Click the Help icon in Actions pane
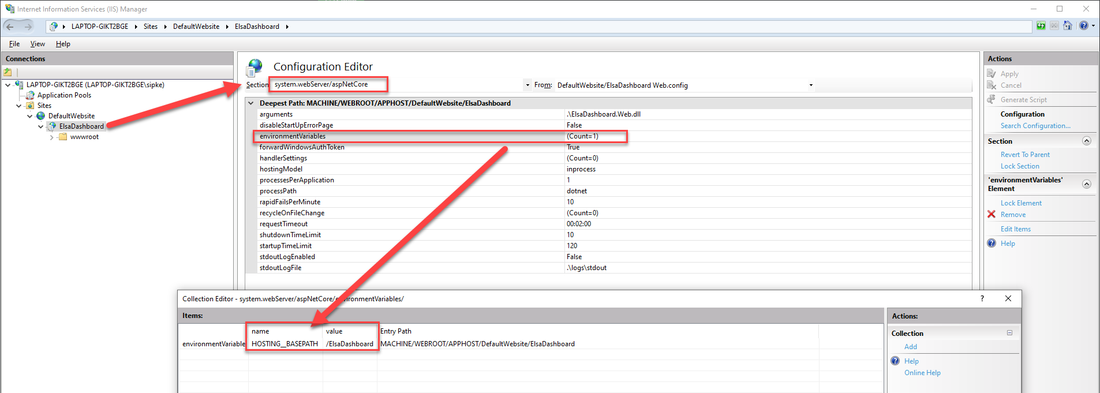This screenshot has width=1100, height=393. pyautogui.click(x=992, y=243)
